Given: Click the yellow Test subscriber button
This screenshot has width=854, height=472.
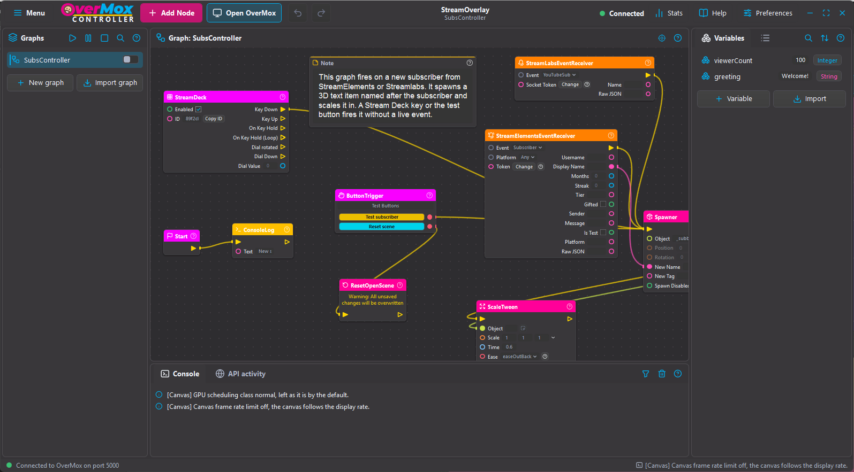Looking at the screenshot, I should 382,217.
